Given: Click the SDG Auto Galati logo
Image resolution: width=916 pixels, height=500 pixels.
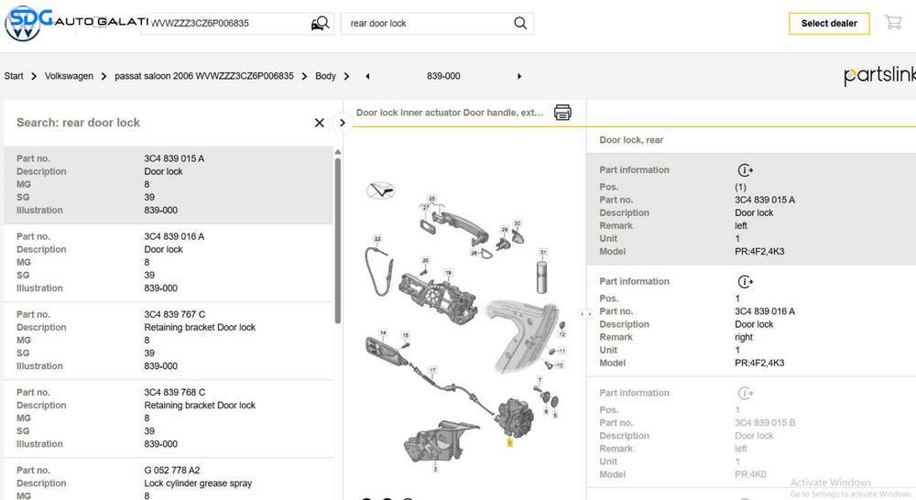Looking at the screenshot, I should click(76, 22).
